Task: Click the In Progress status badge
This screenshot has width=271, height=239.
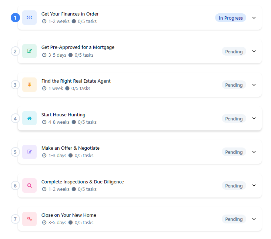Action: pos(230,18)
